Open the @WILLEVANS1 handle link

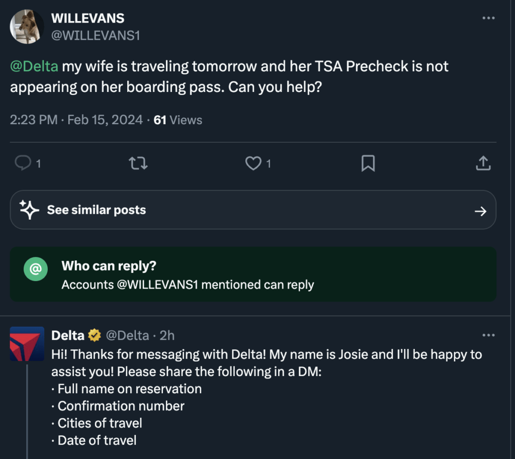(x=96, y=36)
